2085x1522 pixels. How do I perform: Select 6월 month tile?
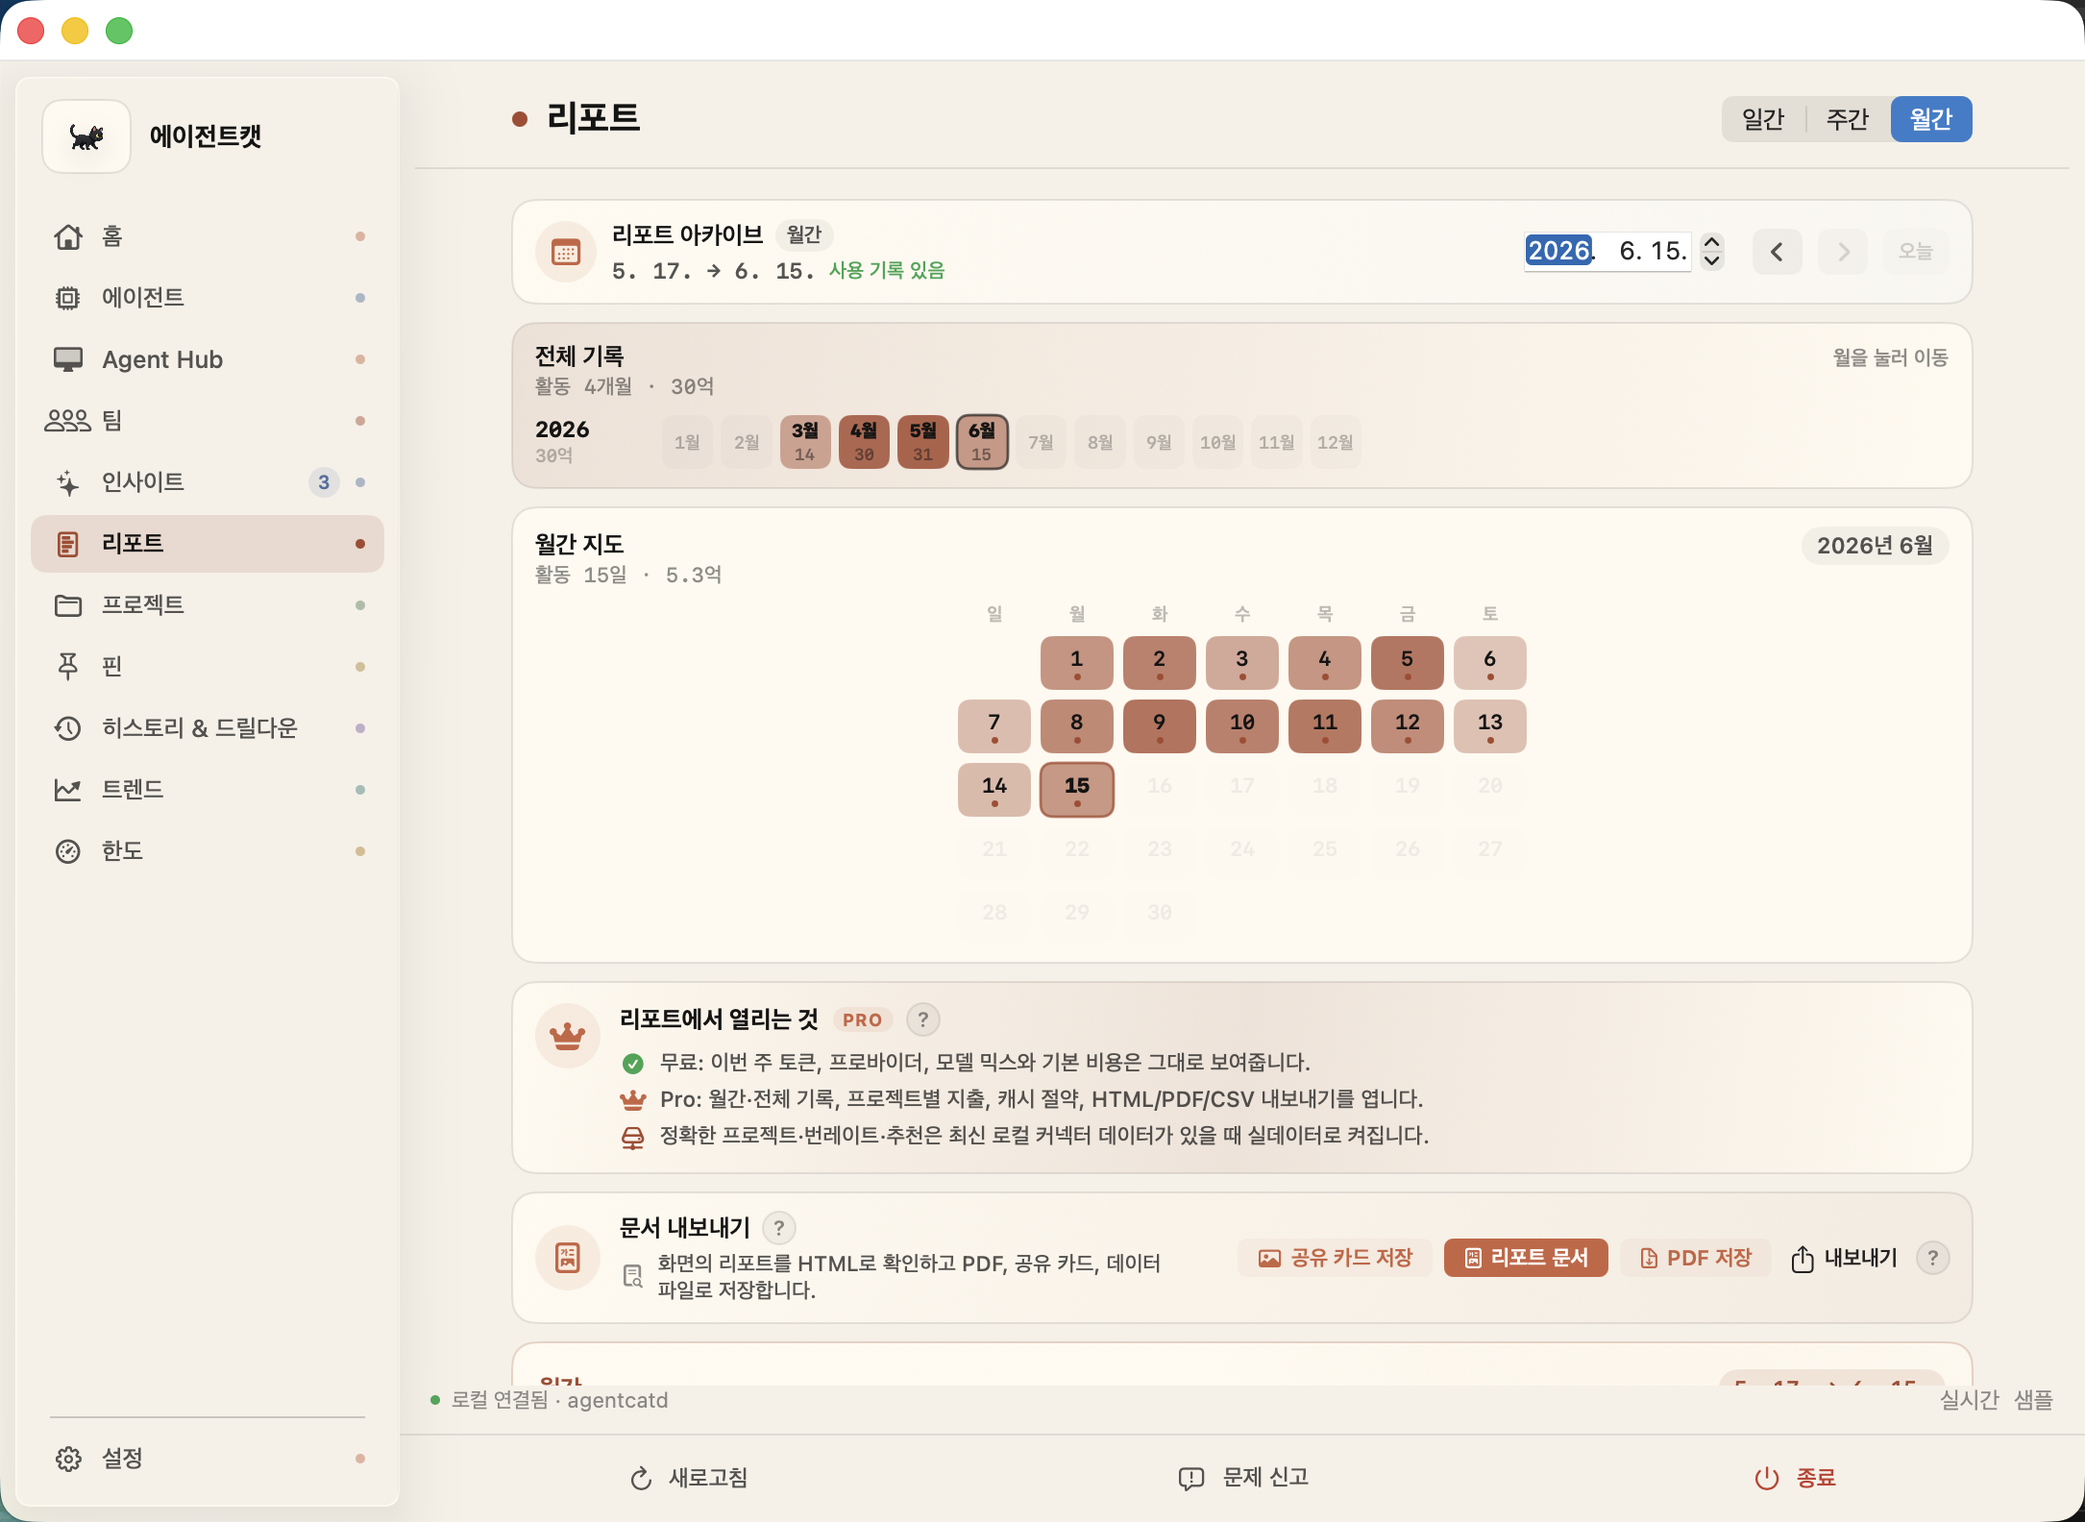[x=982, y=442]
